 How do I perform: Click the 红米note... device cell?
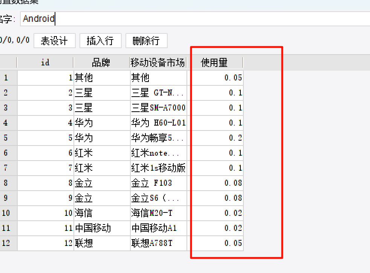(158, 153)
